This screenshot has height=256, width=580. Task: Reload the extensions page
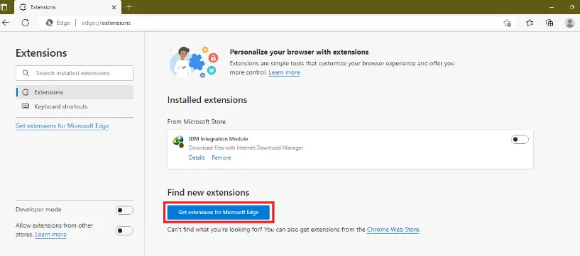(x=25, y=23)
